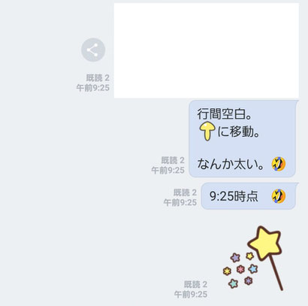Viewport: 308px width, 306px height.
Task: Click the large yellow star on the wand
Action: click(x=265, y=243)
